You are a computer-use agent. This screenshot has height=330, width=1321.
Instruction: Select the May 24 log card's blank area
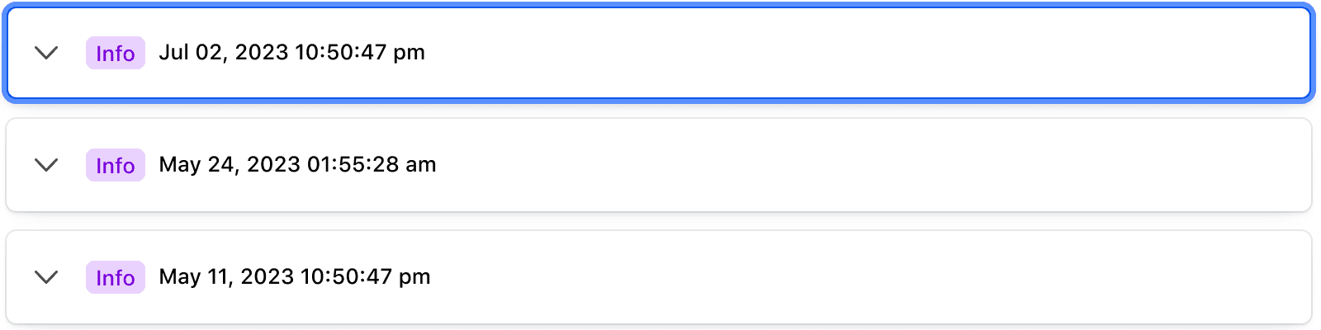point(826,165)
